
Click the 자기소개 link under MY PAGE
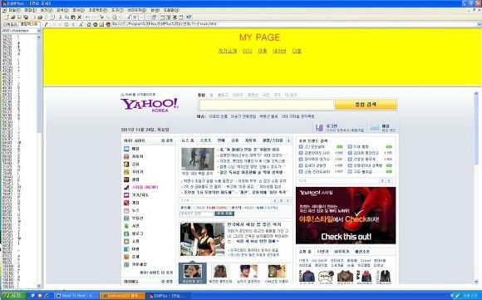(228, 51)
